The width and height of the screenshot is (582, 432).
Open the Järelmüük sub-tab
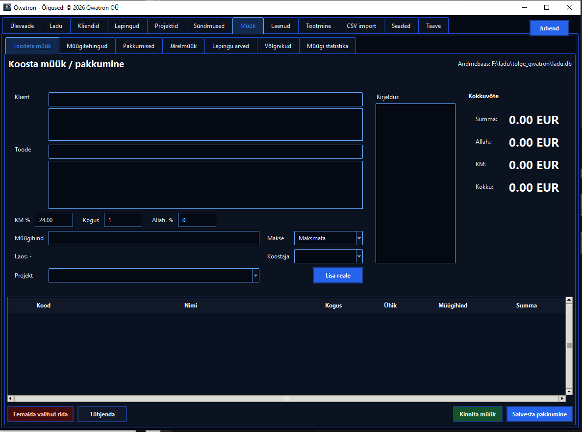(x=183, y=46)
